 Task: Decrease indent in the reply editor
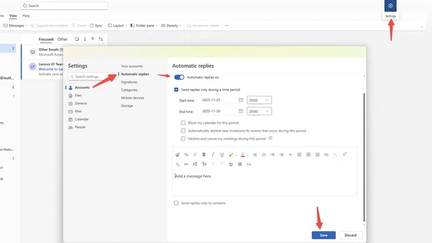tap(273, 155)
